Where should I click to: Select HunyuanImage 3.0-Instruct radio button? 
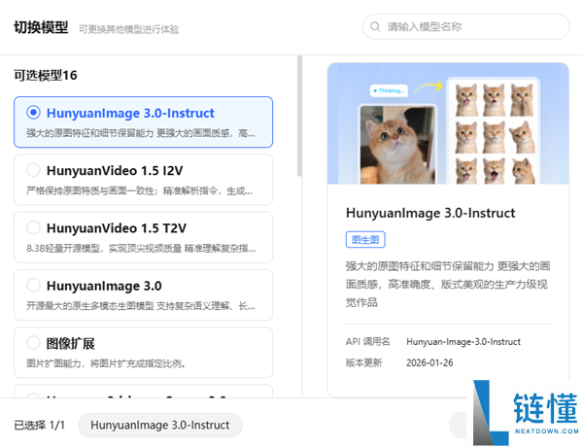tap(33, 113)
